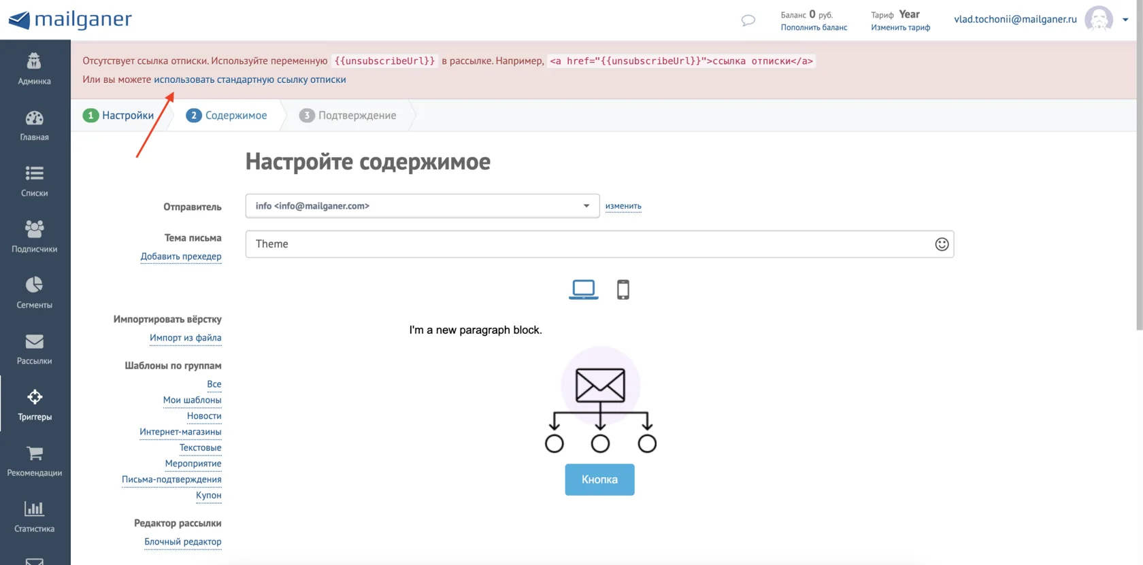Click the envelope flowchart image in preview

click(600, 400)
